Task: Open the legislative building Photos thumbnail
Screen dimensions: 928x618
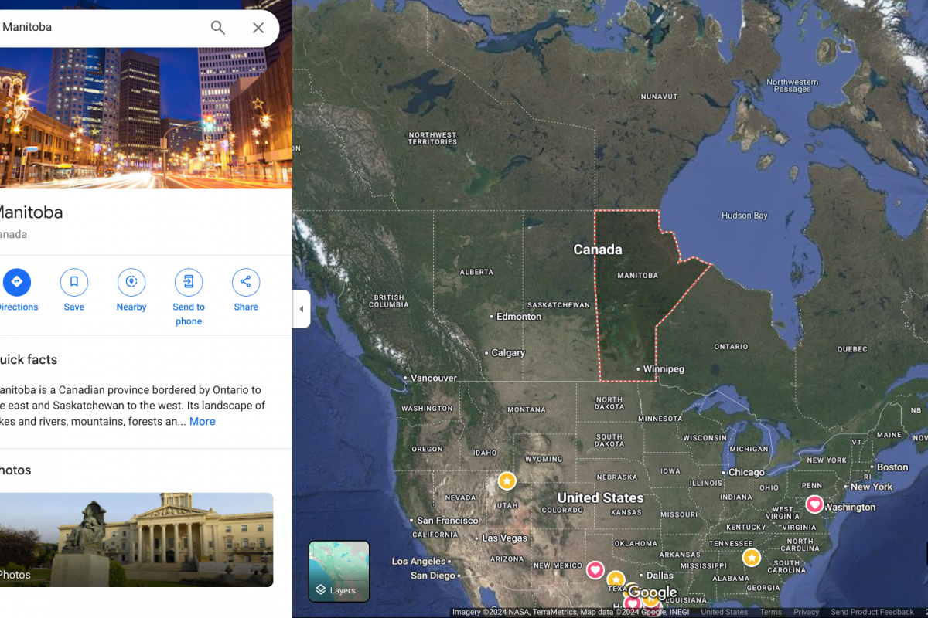Action: [136, 539]
